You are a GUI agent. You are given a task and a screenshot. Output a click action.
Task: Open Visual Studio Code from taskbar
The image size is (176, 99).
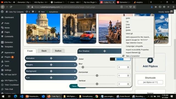pos(21,97)
